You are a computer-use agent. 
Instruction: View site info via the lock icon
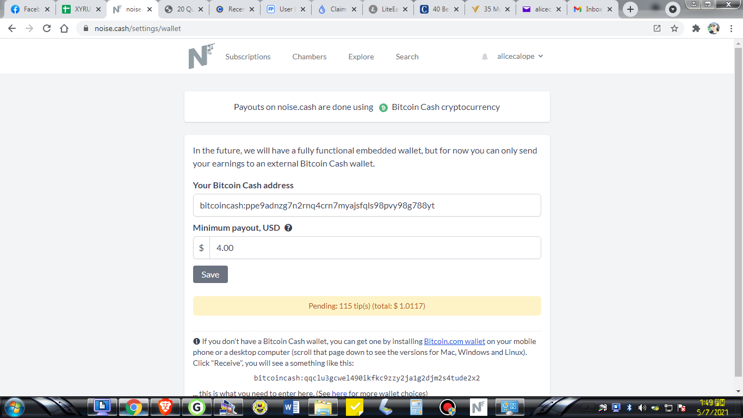(x=85, y=28)
